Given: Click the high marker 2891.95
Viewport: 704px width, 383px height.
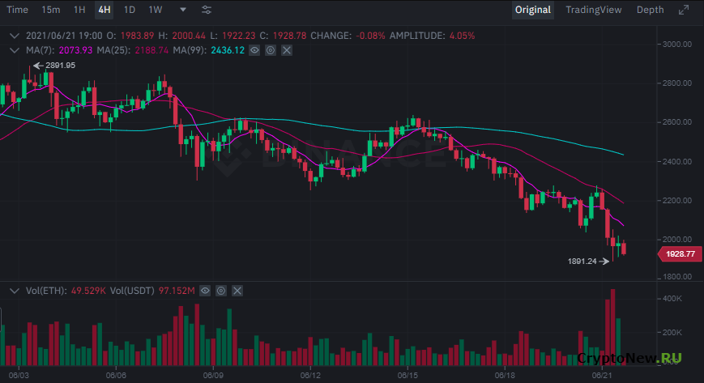Looking at the screenshot, I should coord(60,66).
